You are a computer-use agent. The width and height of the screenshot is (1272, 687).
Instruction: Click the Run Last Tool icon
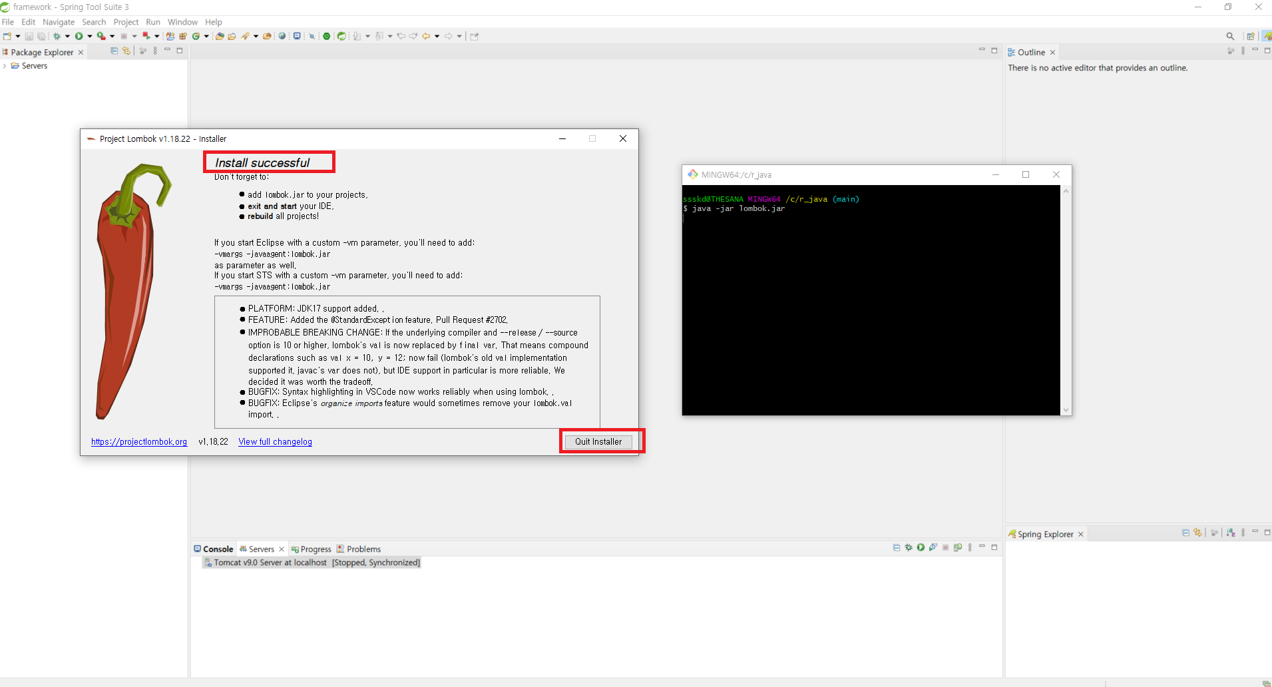tap(101, 36)
